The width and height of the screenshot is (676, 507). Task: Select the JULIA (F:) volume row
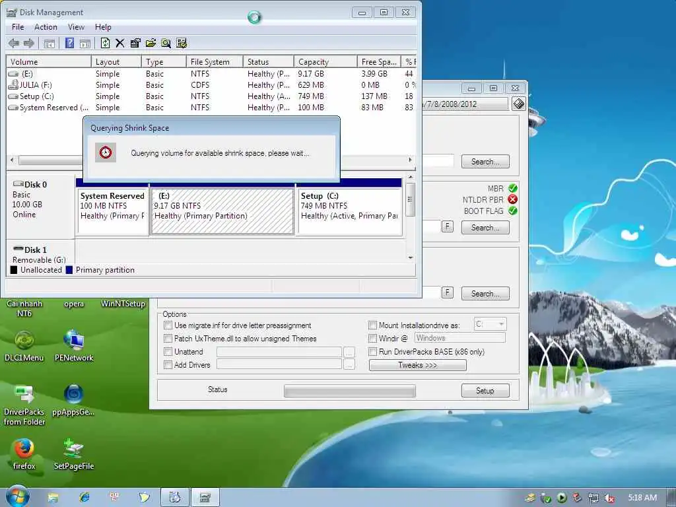point(211,85)
